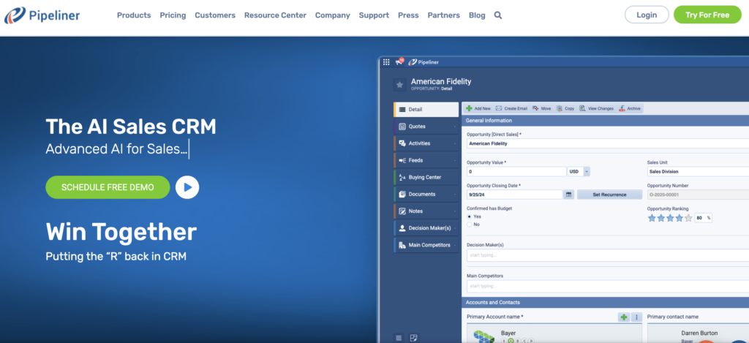This screenshot has width=749, height=343.
Task: Expand the Feeds sidebar arrow
Action: coord(455,160)
